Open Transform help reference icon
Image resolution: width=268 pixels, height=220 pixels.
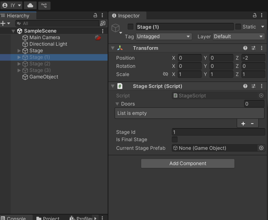click(245, 48)
